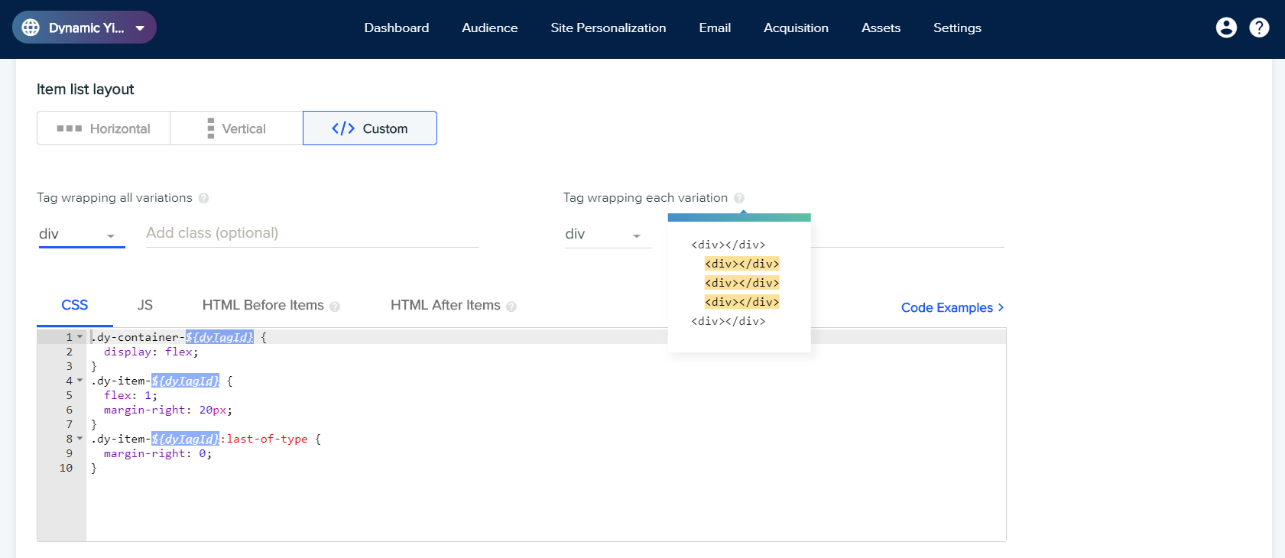Select the Horizontal layout option

click(103, 128)
